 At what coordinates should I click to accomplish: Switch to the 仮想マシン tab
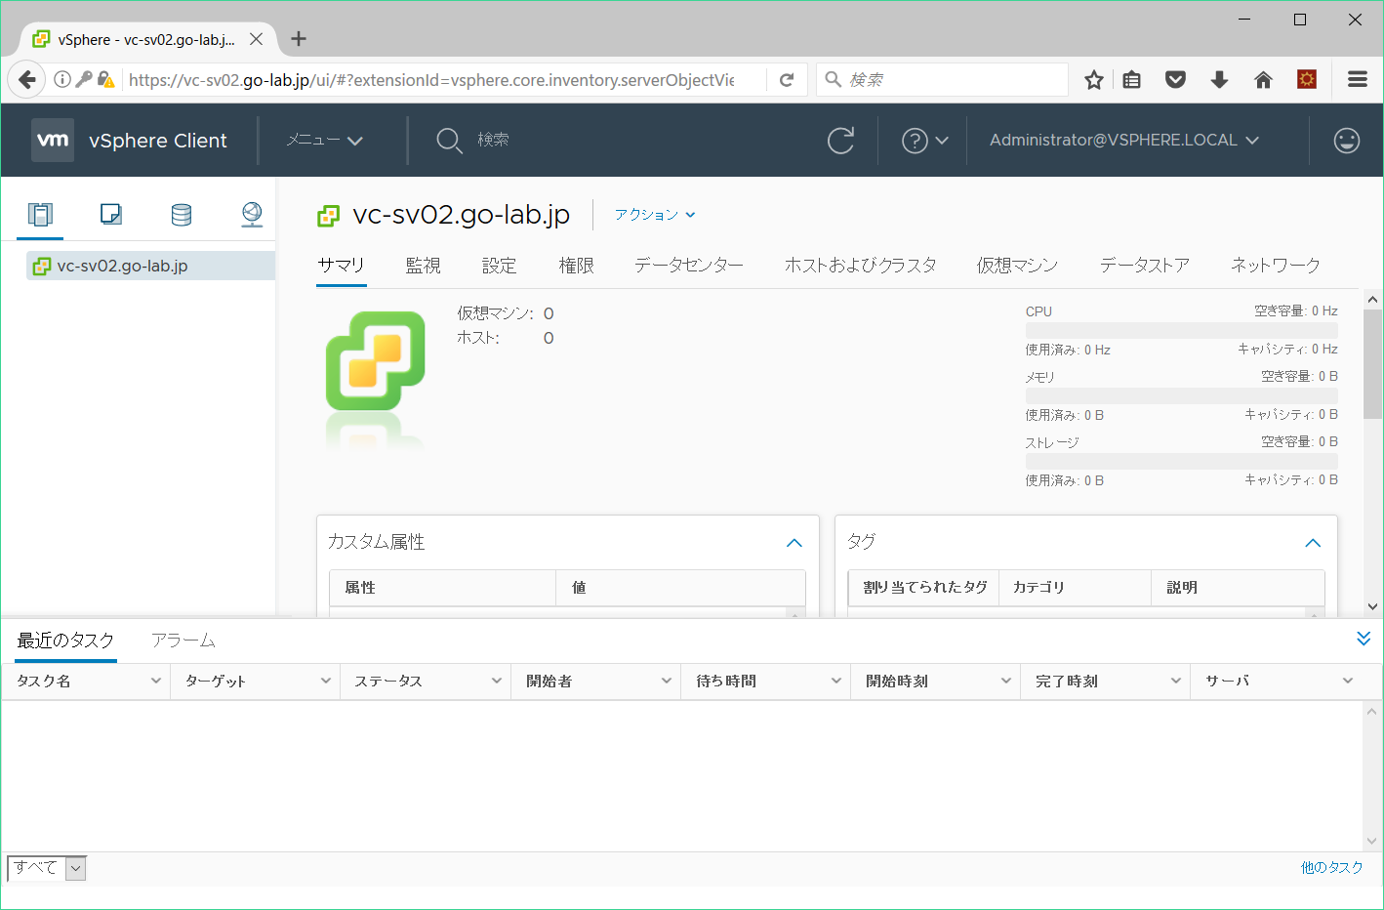1017,266
